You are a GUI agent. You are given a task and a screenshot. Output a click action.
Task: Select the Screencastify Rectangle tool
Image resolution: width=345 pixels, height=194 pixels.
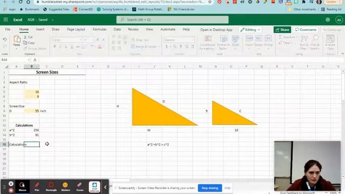pyautogui.click(x=51, y=186)
